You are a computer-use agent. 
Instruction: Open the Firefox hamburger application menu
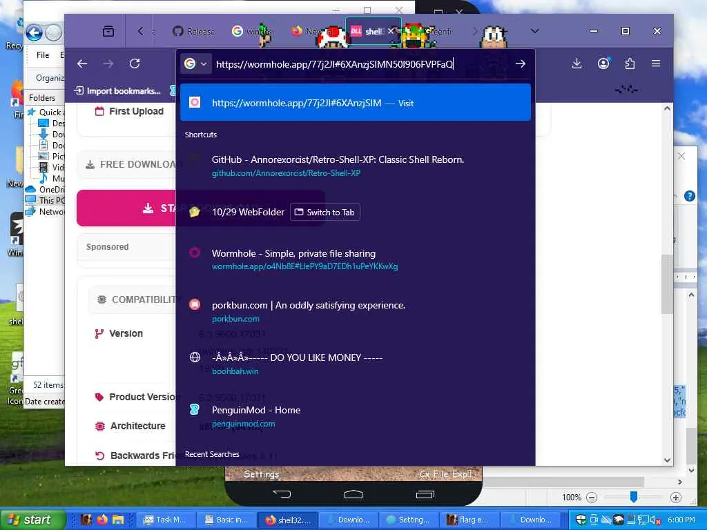tap(656, 64)
